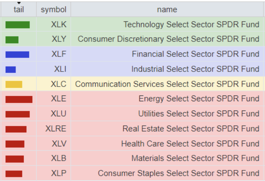The image size is (265, 181).
Task: Click the XLB symbol cell
Action: (59, 158)
